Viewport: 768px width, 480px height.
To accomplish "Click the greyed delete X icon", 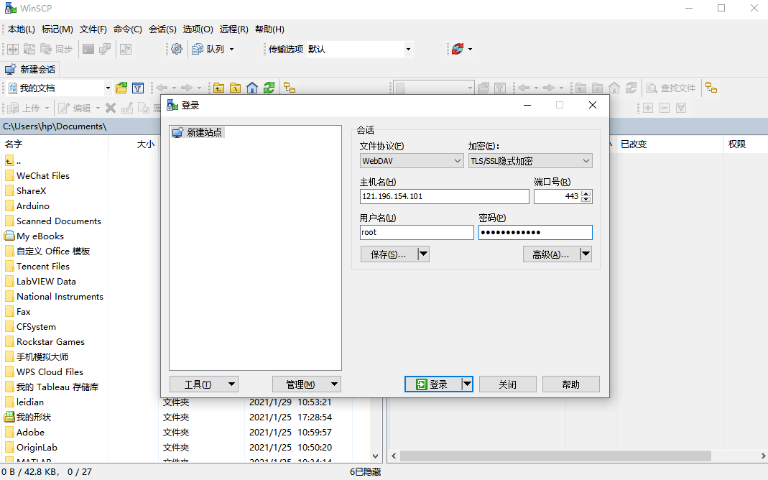I will (x=111, y=108).
